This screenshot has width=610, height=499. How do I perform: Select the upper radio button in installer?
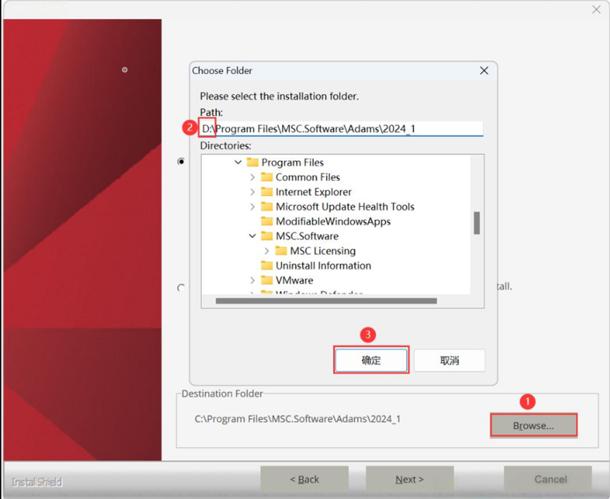[181, 161]
